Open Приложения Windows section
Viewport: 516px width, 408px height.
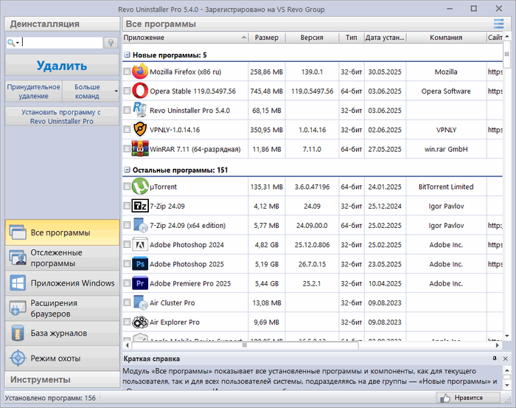click(62, 283)
